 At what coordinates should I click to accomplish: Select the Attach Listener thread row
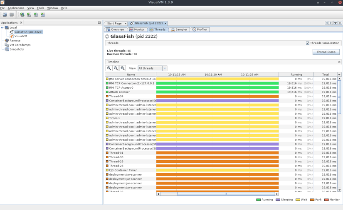pos(221,92)
